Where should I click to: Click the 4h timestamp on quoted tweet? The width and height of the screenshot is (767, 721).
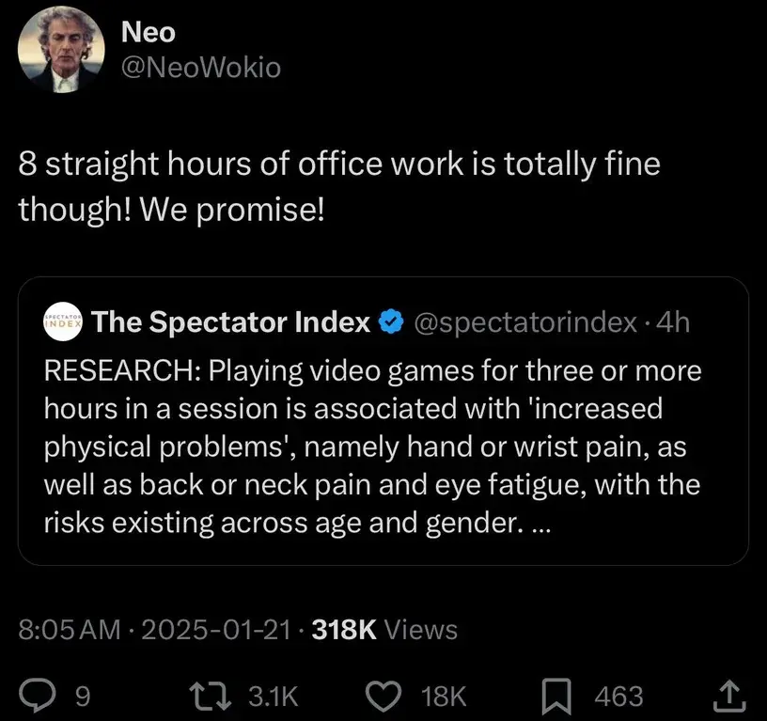tap(673, 322)
